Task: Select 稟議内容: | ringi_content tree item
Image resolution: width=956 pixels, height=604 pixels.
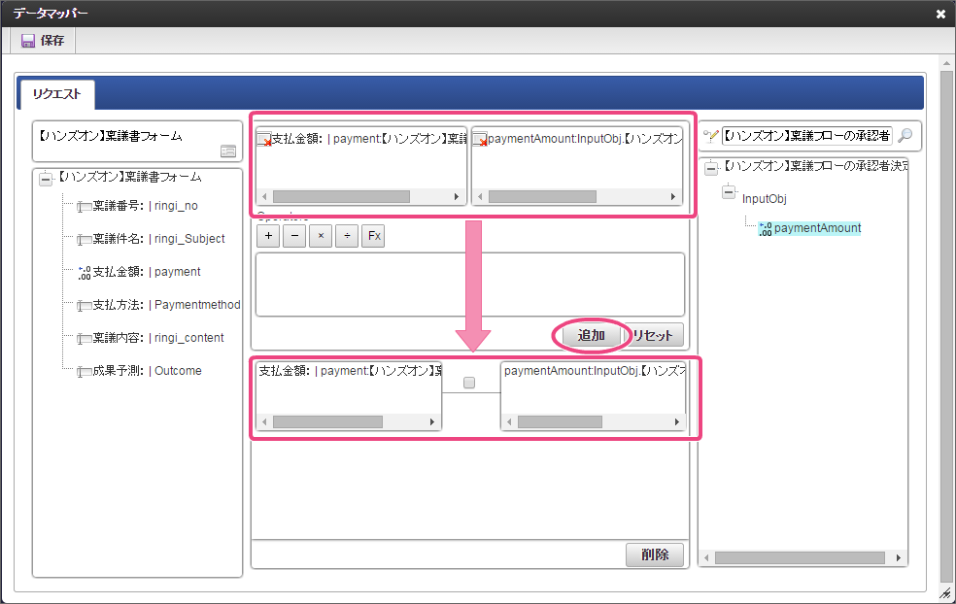Action: (x=158, y=338)
